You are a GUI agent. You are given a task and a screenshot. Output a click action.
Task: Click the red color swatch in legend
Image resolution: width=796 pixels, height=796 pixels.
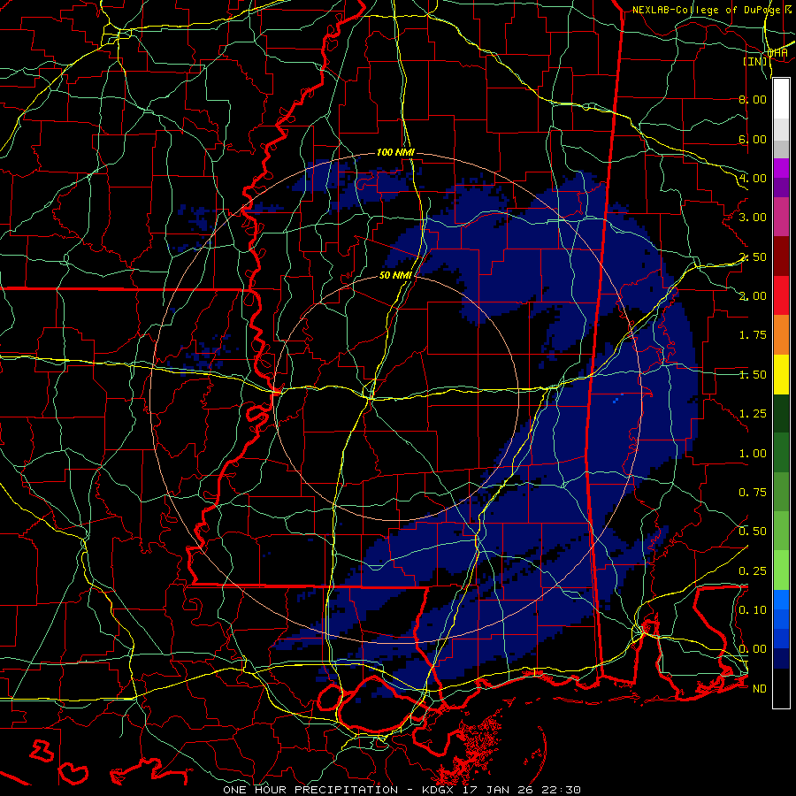[781, 295]
